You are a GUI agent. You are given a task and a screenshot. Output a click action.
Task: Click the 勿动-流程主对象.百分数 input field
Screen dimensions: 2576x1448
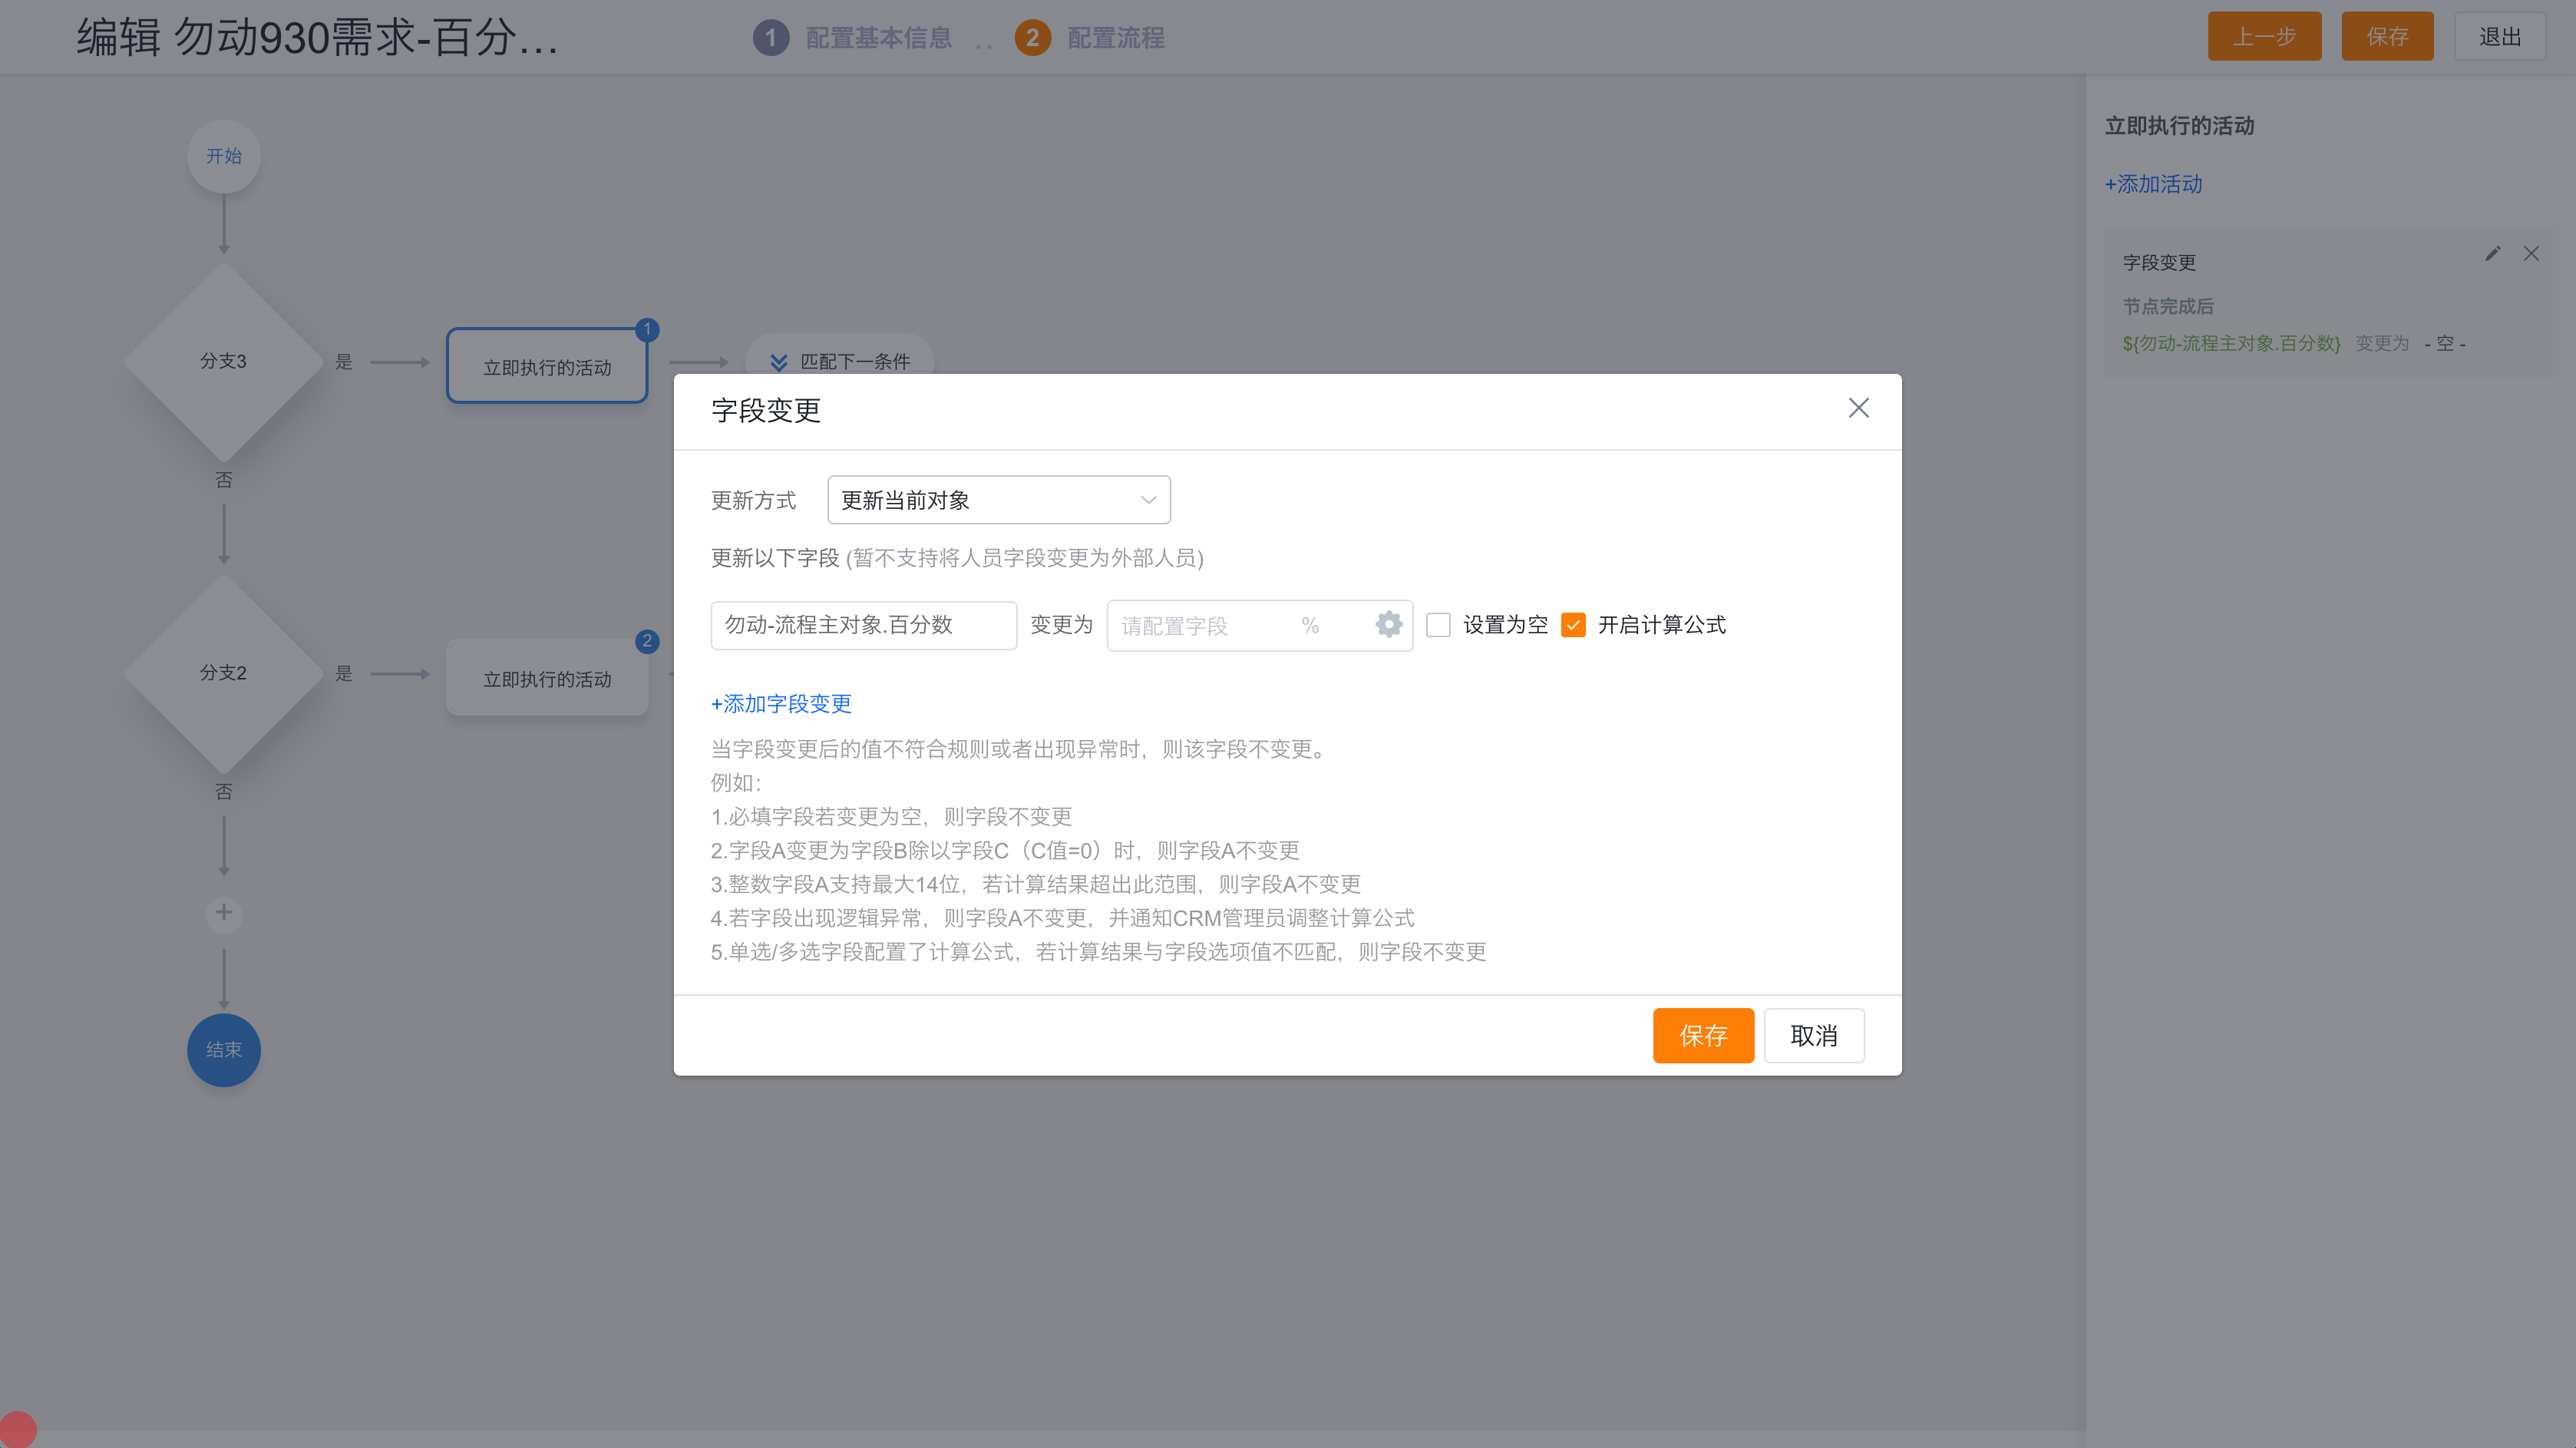[x=862, y=625]
